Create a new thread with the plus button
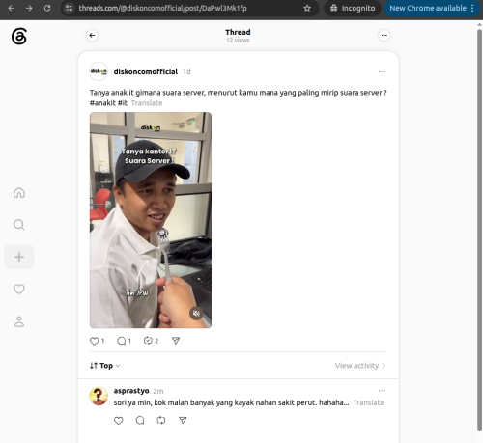The image size is (483, 443). pos(19,257)
